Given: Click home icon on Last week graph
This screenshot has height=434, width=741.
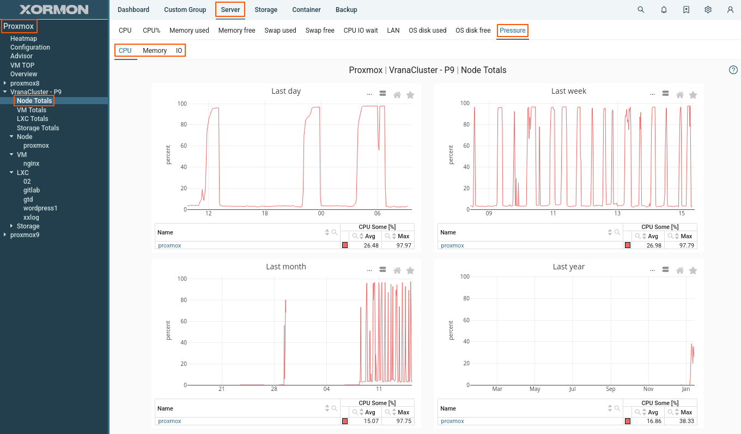Looking at the screenshot, I should pos(680,95).
